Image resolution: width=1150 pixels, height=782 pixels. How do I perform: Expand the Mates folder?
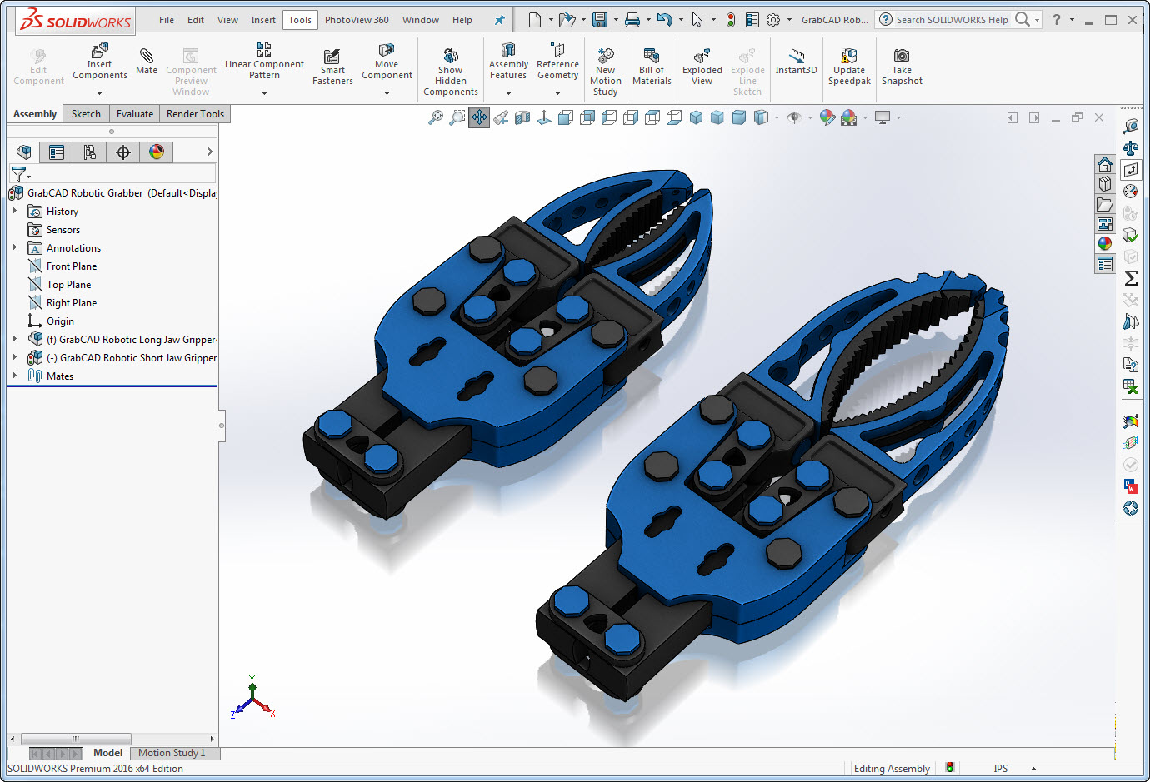(15, 376)
